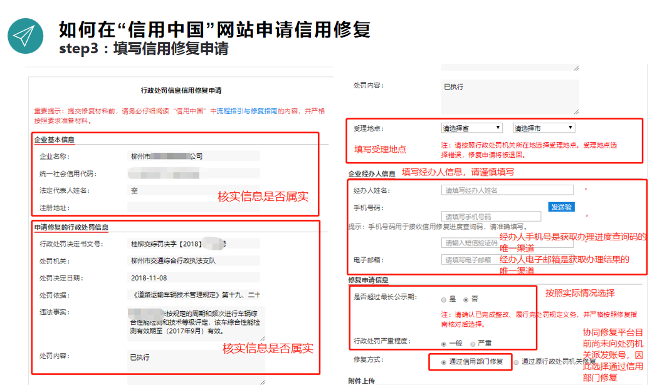Click the paper plane icon beside the title

coord(25,36)
